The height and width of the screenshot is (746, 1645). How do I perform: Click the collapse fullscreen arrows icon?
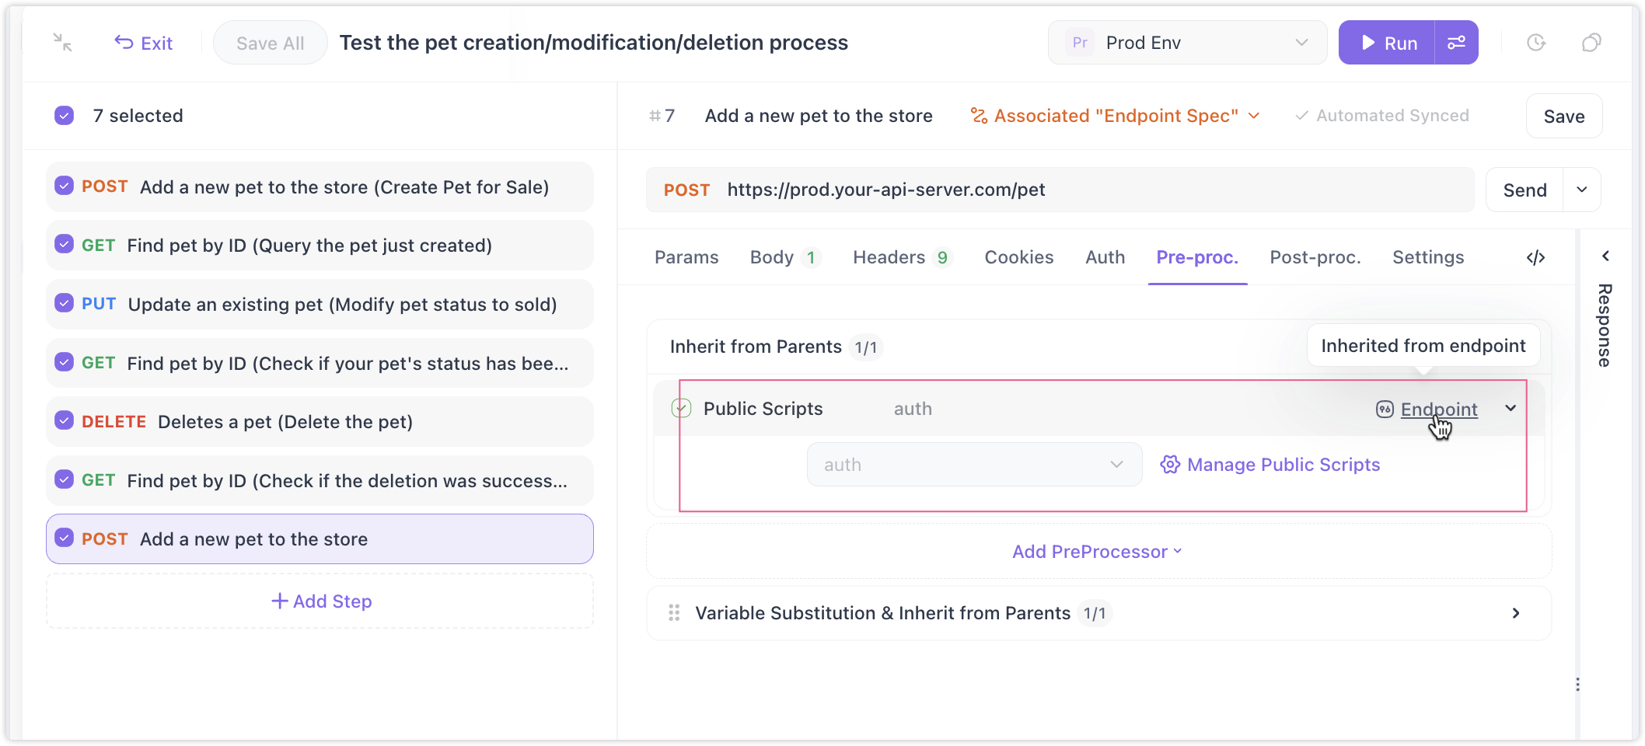[62, 43]
